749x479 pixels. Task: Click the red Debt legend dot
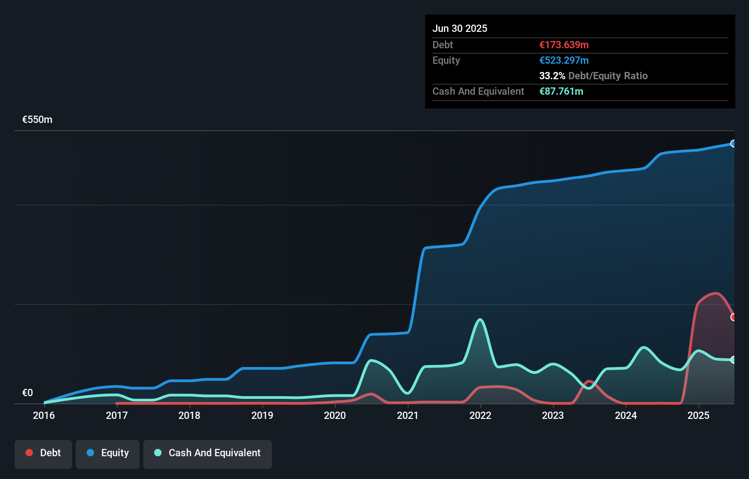[x=29, y=453]
